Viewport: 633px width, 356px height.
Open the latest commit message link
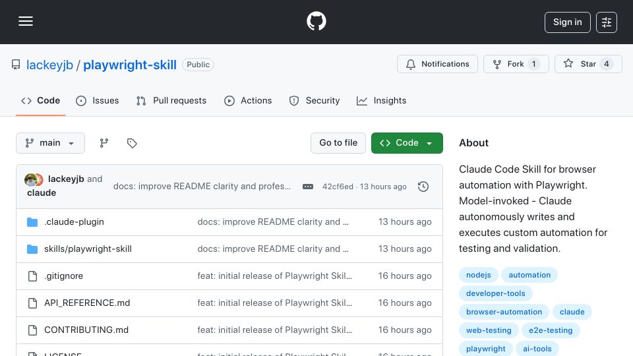[x=202, y=187]
